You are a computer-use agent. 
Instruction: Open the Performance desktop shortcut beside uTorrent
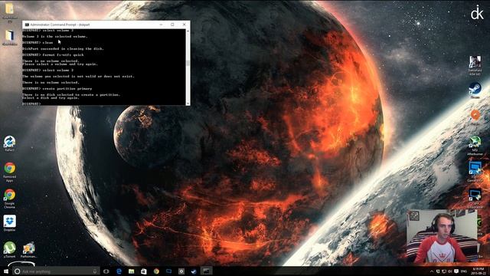click(x=28, y=250)
